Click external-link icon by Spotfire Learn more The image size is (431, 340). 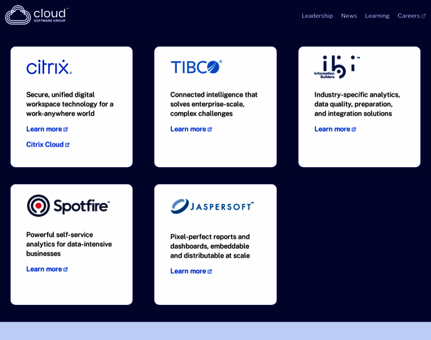[x=65, y=269]
